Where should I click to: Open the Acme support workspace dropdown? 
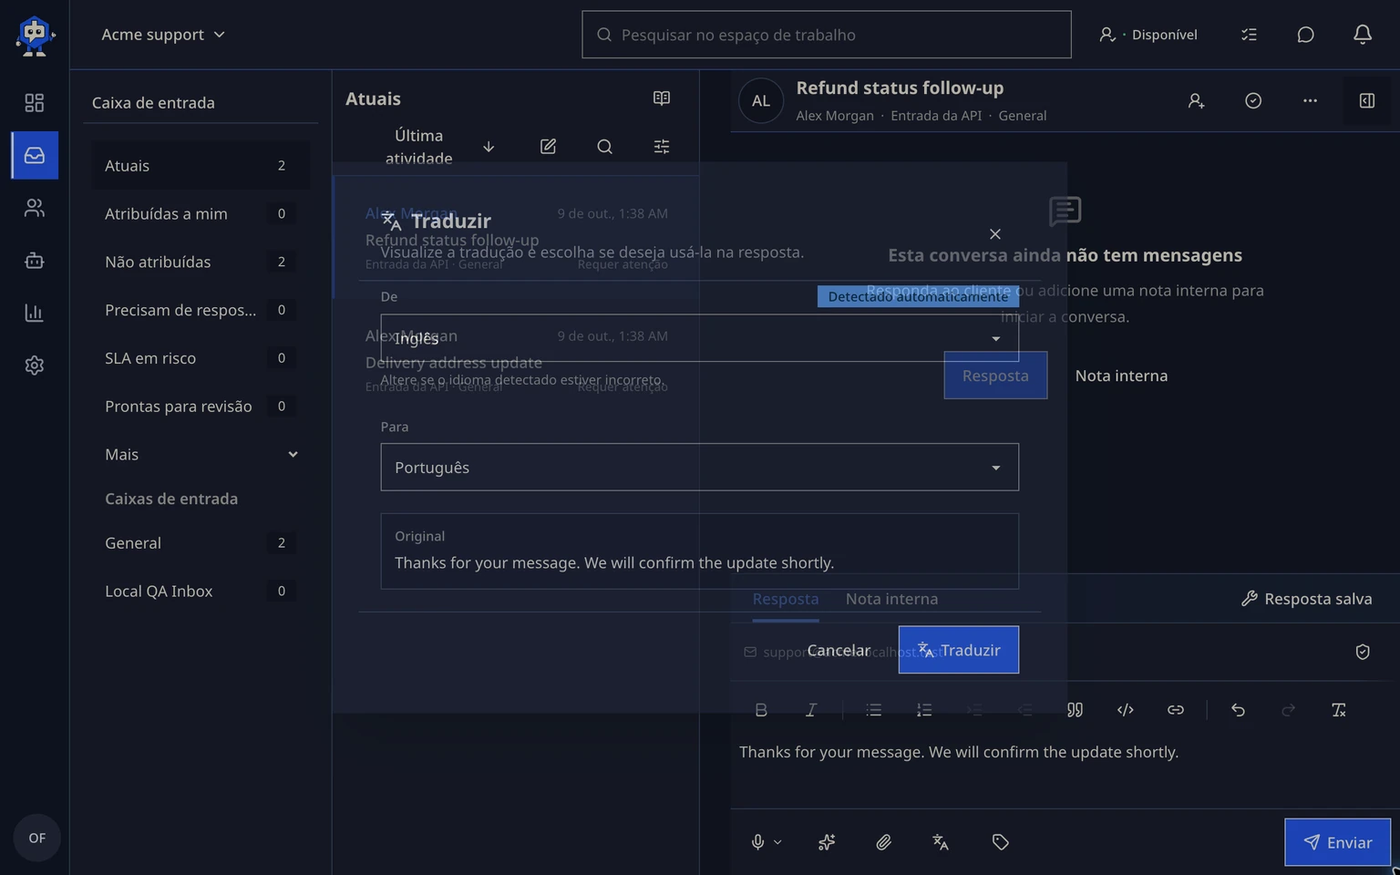(x=163, y=35)
